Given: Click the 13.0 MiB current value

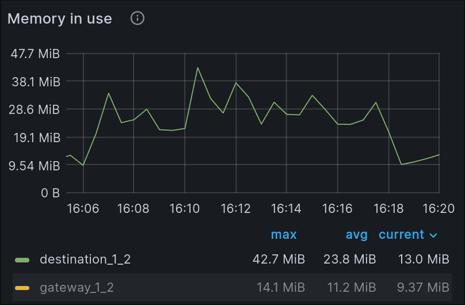Looking at the screenshot, I should [424, 260].
